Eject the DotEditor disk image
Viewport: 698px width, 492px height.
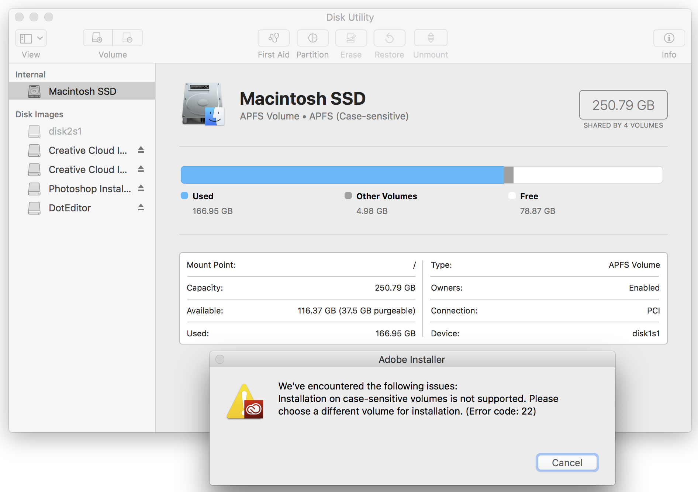click(x=141, y=208)
